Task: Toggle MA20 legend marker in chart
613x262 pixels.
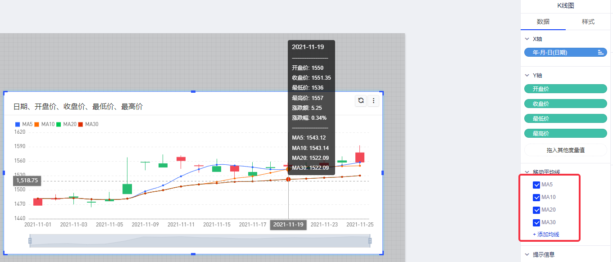Action: (x=59, y=124)
